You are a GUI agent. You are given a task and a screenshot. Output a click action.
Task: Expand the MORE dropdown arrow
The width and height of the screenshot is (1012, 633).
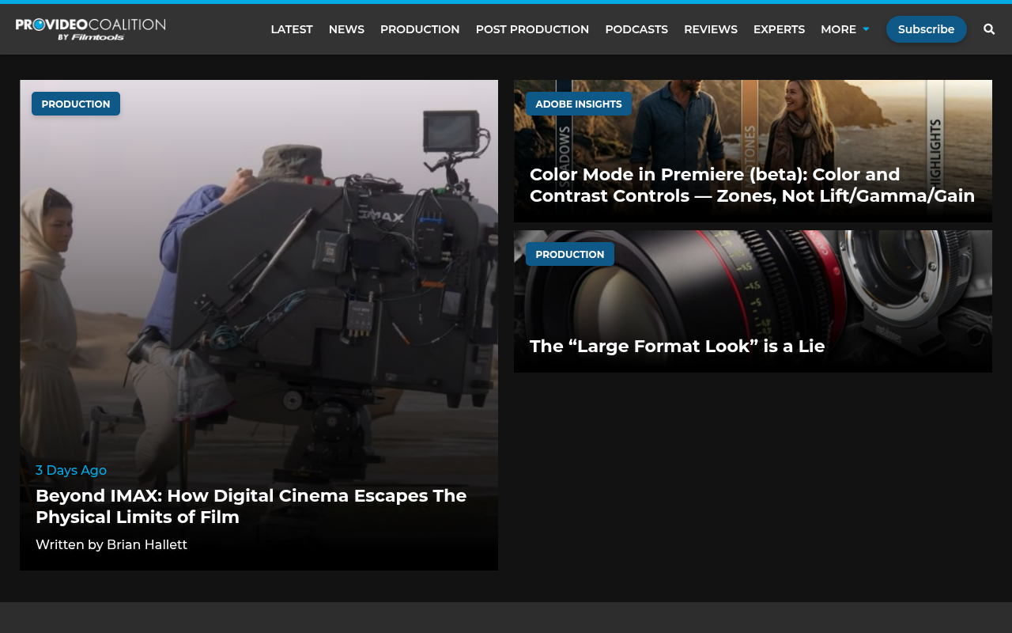[866, 29]
